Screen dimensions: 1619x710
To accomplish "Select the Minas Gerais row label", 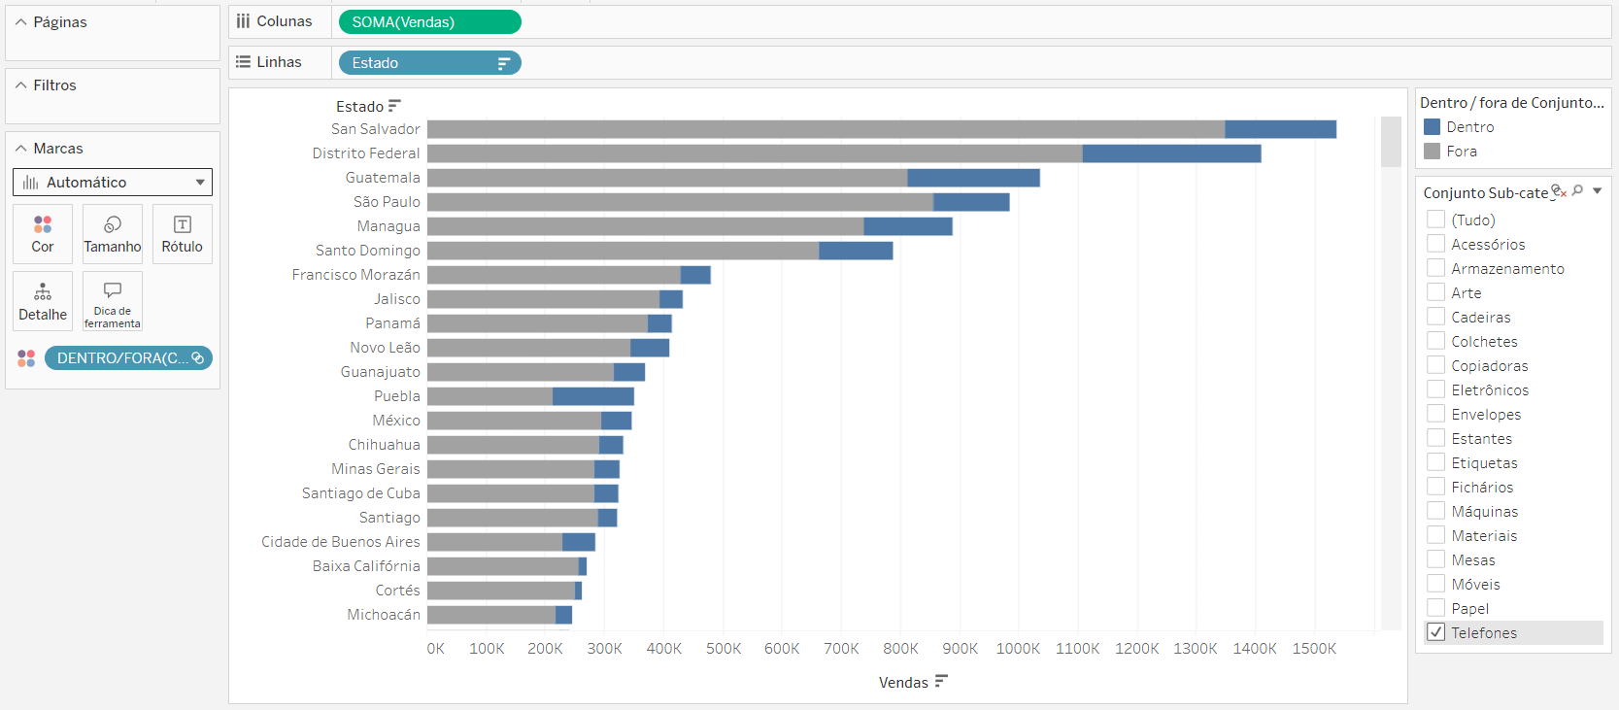I will 376,469.
